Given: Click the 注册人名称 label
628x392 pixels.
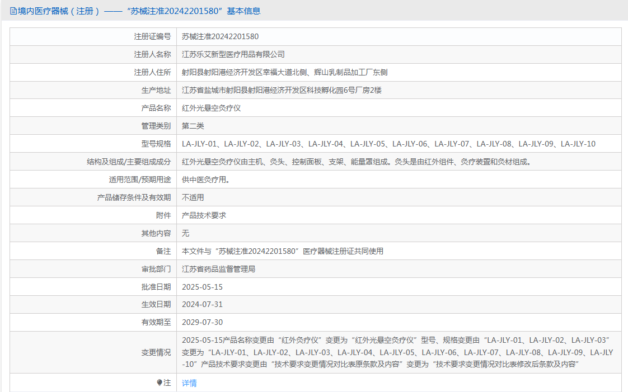Looking at the screenshot, I should pos(152,54).
